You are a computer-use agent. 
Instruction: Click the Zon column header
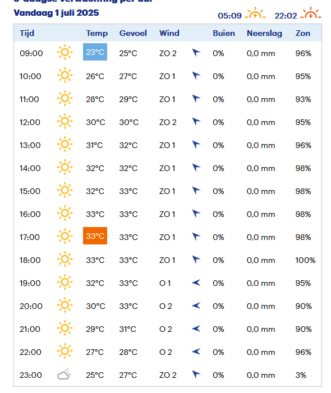click(x=302, y=33)
